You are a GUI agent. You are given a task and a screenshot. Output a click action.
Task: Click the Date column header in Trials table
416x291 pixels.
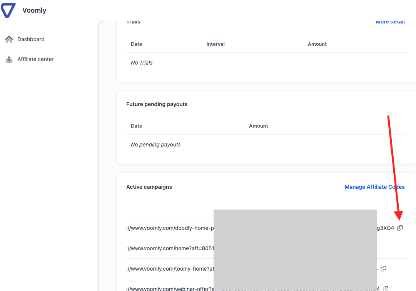coord(136,44)
